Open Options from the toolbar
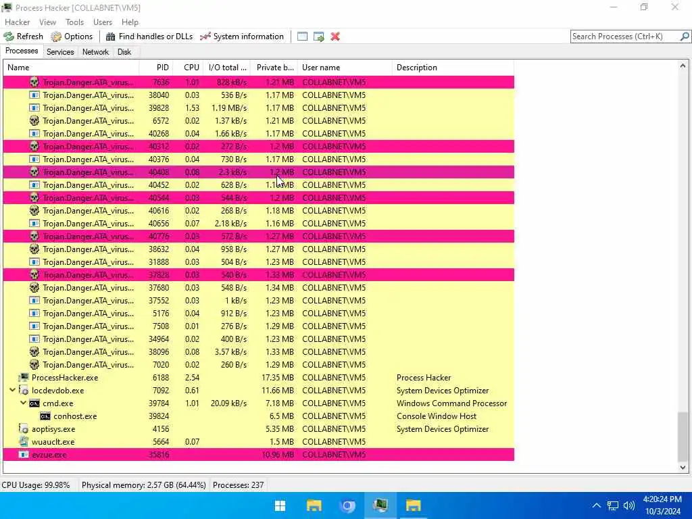 [72, 36]
